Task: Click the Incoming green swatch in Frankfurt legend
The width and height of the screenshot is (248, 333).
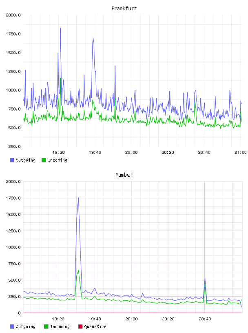Action: point(44,160)
